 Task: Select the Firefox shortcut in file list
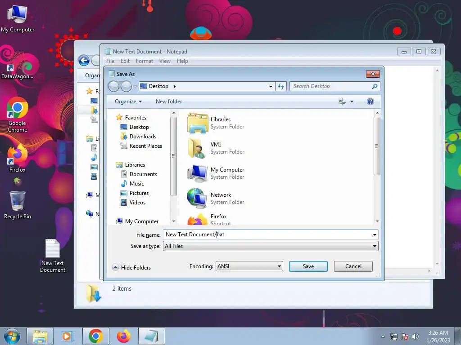[x=197, y=219]
